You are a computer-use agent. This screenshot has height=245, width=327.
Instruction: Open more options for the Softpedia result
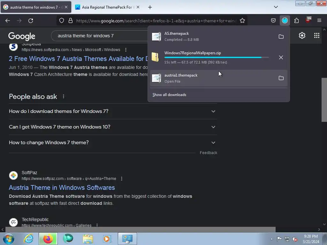tap(125, 50)
